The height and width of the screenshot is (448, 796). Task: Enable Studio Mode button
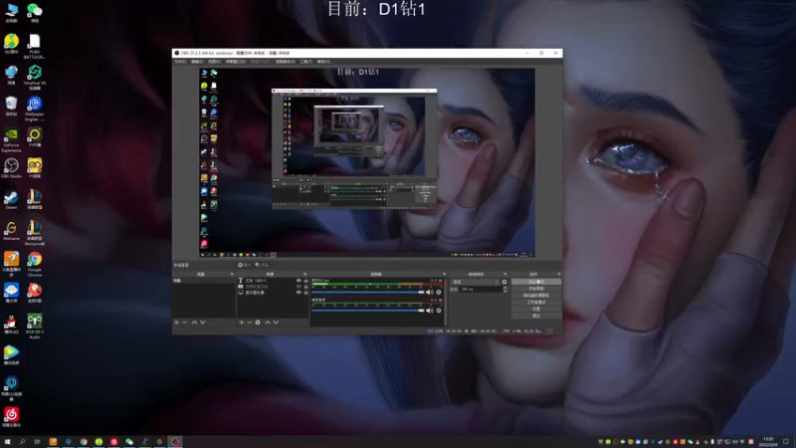point(536,303)
